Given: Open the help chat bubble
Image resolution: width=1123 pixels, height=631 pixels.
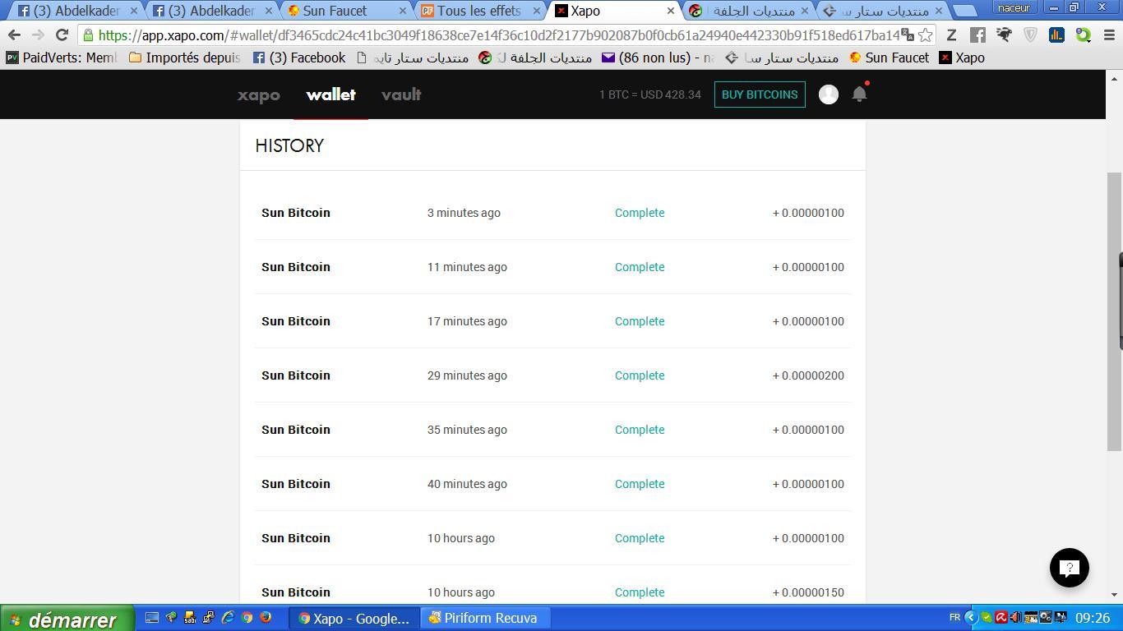Looking at the screenshot, I should coord(1070,568).
